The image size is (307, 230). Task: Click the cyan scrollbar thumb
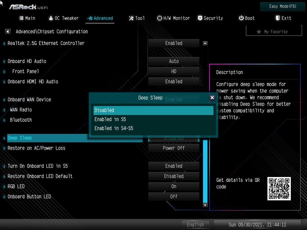point(205,171)
